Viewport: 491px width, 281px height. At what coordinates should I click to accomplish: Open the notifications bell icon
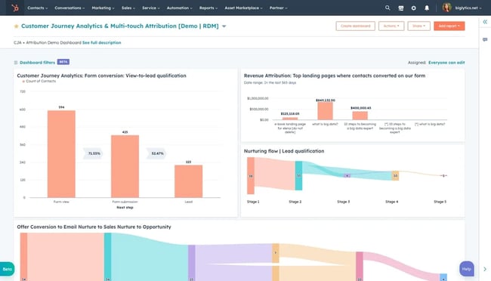pyautogui.click(x=427, y=8)
